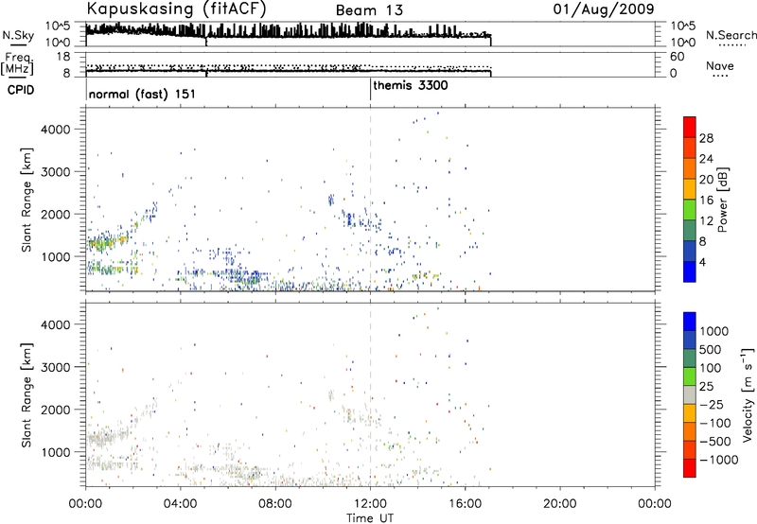Screen dimensions: 757x524
Task: Click the Velocity colorbar grey middle segment
Action: coord(690,395)
